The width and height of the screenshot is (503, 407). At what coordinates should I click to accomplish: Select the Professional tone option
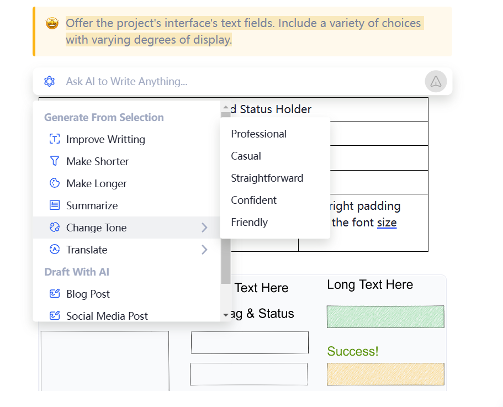tap(258, 134)
